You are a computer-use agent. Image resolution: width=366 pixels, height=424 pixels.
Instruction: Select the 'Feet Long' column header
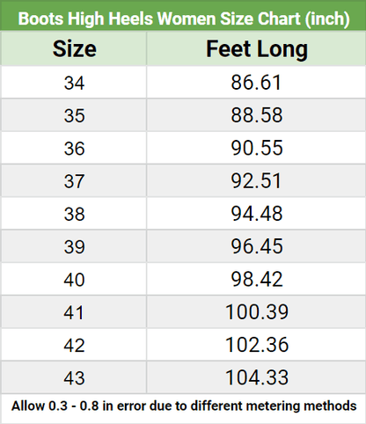pyautogui.click(x=257, y=48)
